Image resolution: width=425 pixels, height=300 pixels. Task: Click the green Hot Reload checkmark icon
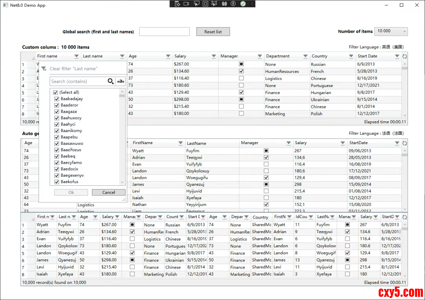[x=243, y=4]
